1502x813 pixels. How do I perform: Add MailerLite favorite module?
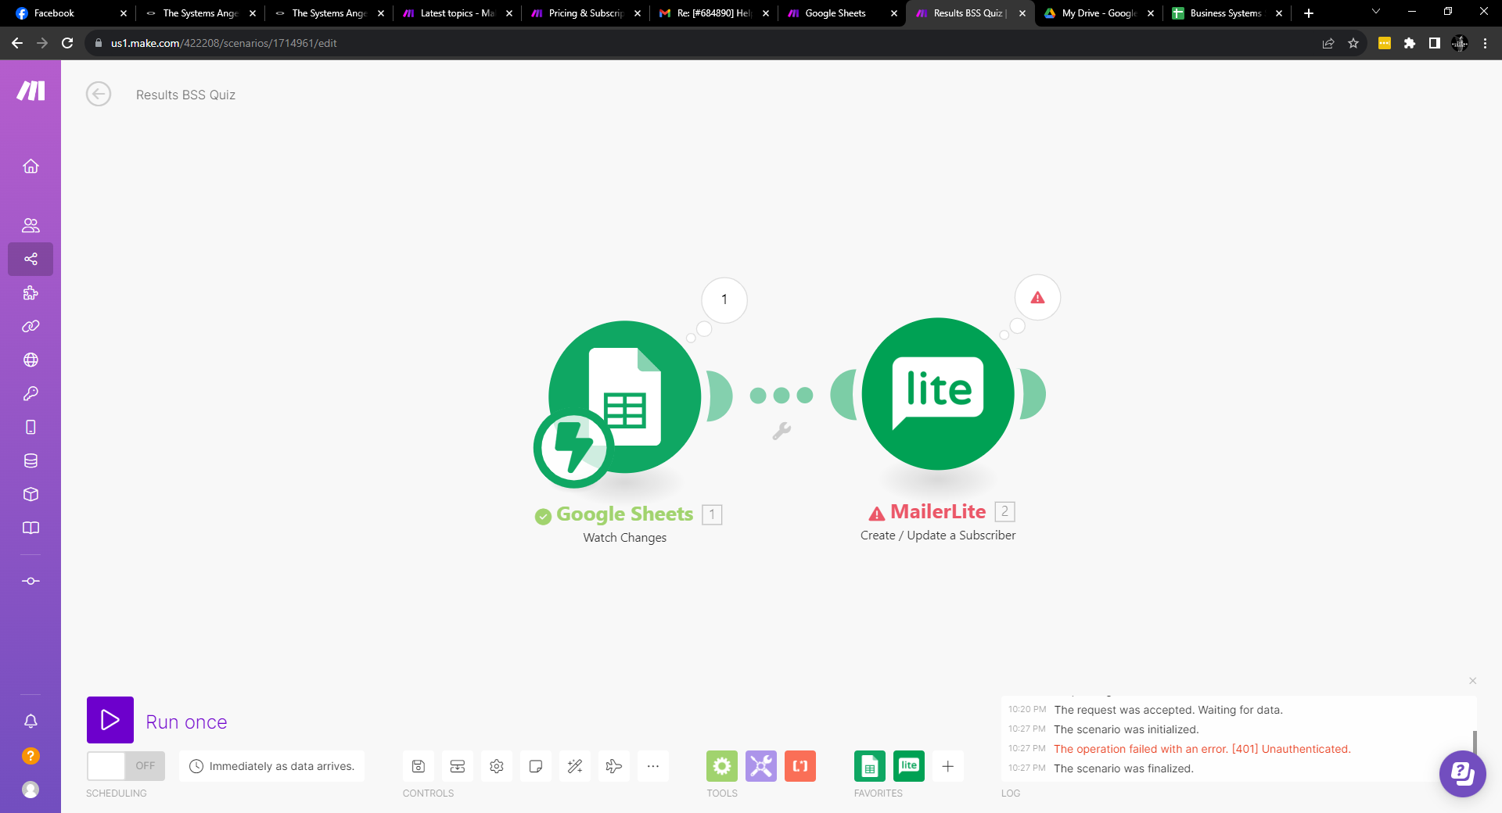(909, 766)
